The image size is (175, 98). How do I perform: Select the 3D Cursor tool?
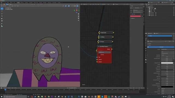pyautogui.click(x=2, y=11)
